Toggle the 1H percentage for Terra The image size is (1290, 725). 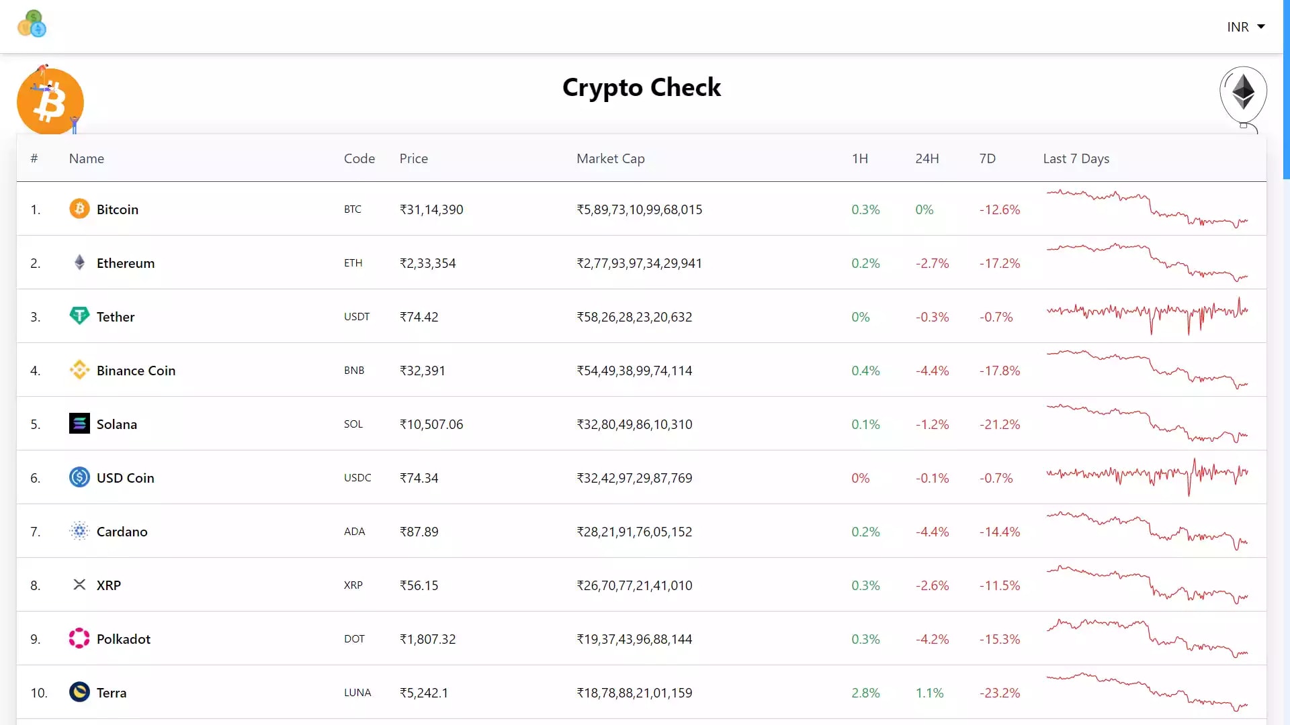tap(865, 692)
